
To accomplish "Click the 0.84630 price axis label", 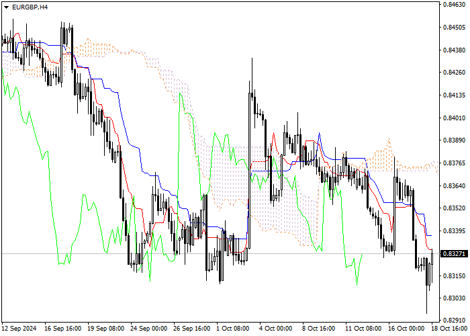I will 454,5.
